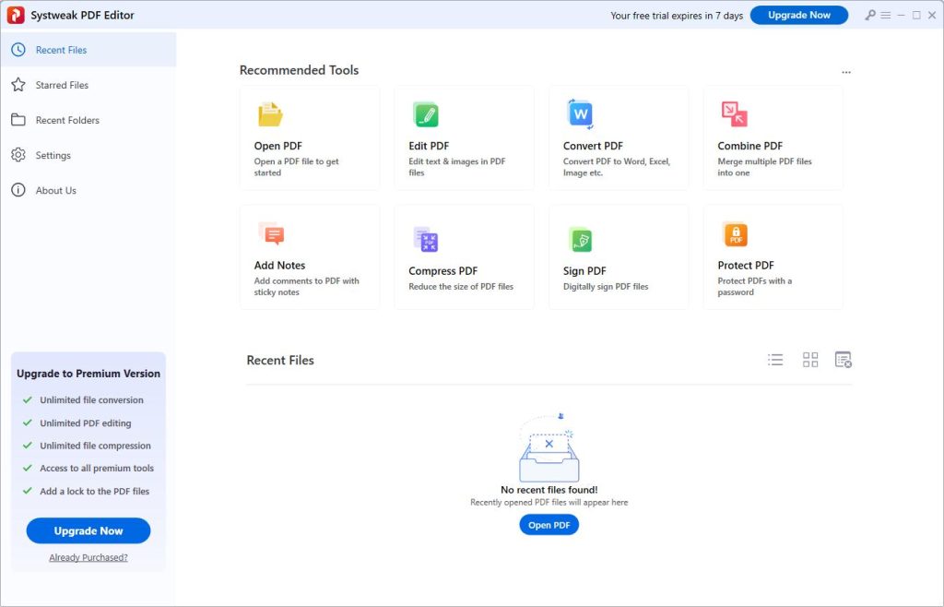Switch recent files to list view
Screen dimensions: 944x607
tap(775, 360)
